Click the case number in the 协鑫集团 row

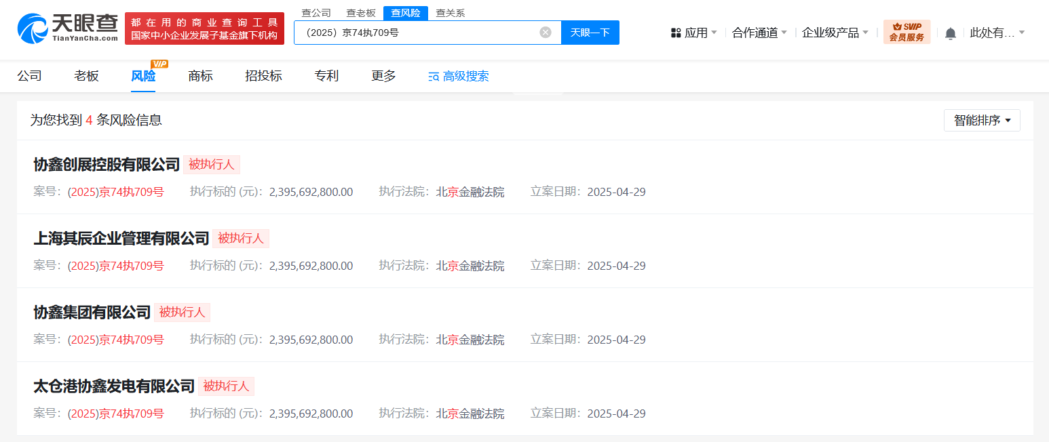[115, 340]
